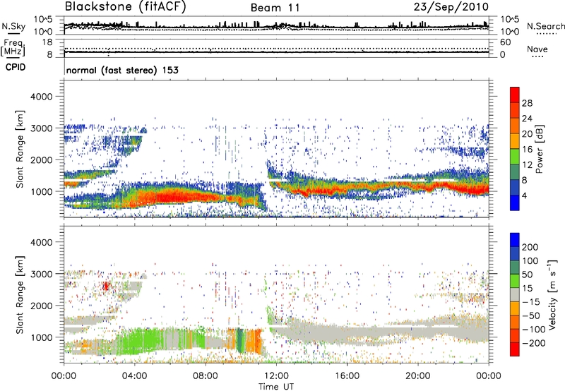Click the '16' tick on Power scale
This screenshot has height=391, width=565.
527,150
